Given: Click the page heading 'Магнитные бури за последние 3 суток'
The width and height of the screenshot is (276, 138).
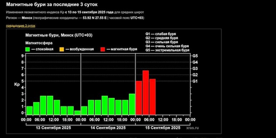Looking at the screenshot, I should tap(52, 5).
